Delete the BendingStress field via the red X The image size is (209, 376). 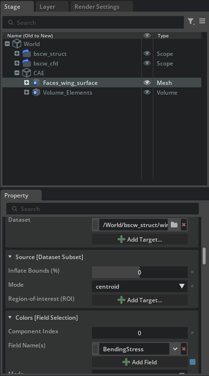coord(184,349)
